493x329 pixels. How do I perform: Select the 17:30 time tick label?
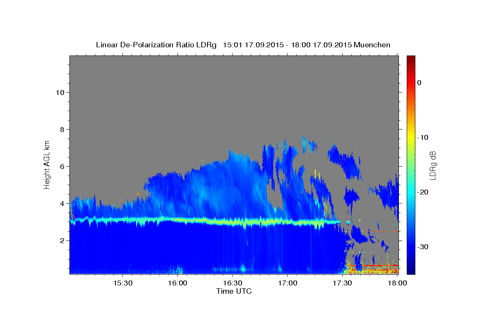pyautogui.click(x=342, y=283)
